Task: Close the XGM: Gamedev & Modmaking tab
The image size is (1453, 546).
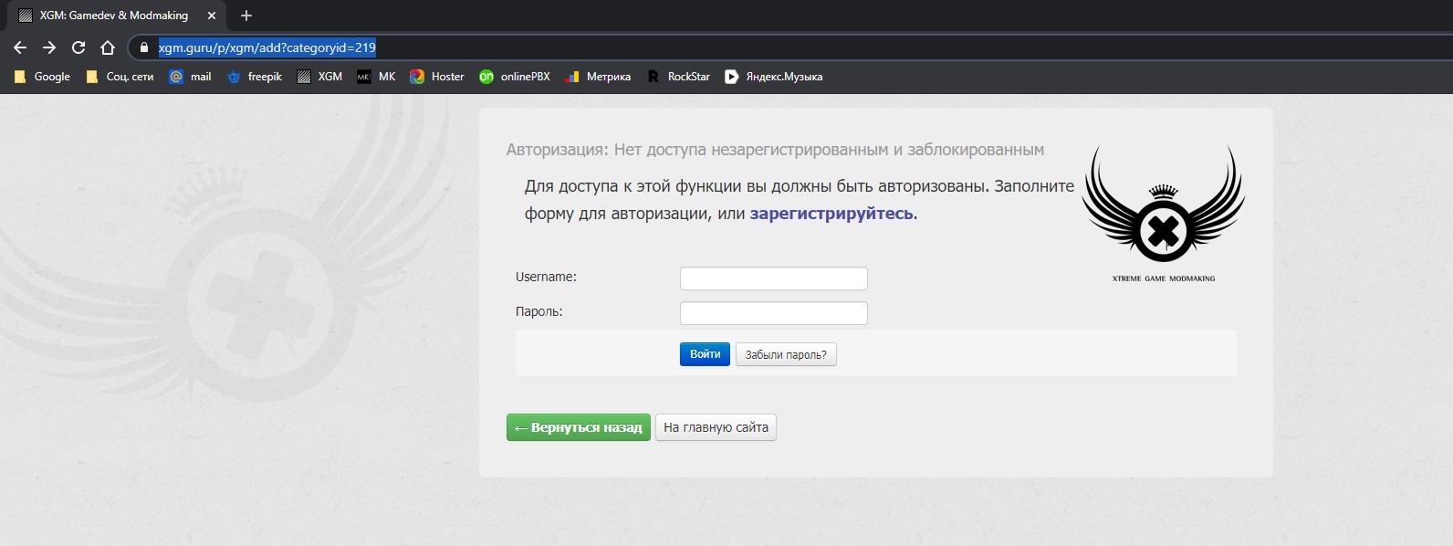Action: (212, 16)
